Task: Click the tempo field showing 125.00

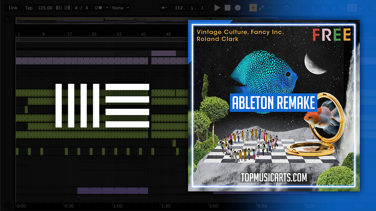Action: pyautogui.click(x=45, y=8)
